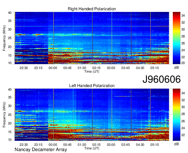
Task: Click the 01:30 time tick on the left-handed plot
Action: (x=82, y=145)
